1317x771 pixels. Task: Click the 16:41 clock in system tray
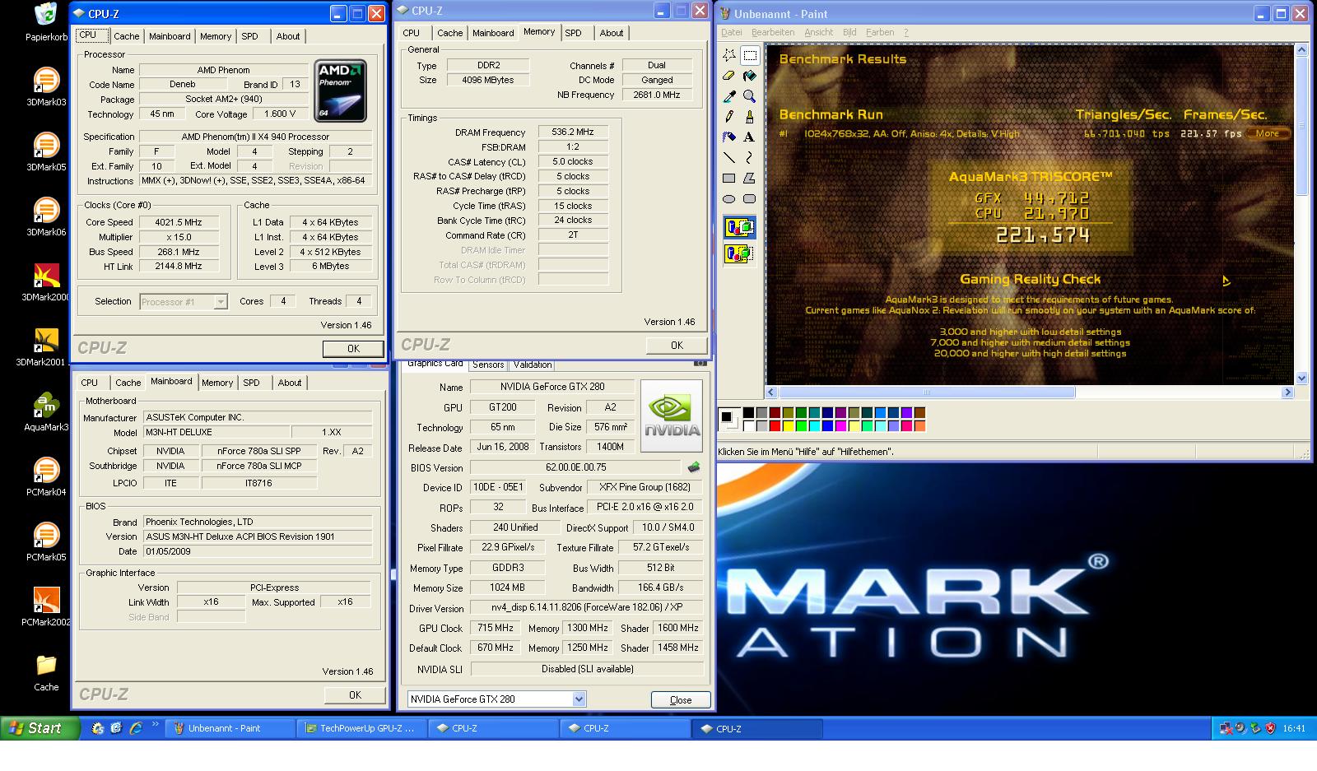tap(1294, 728)
